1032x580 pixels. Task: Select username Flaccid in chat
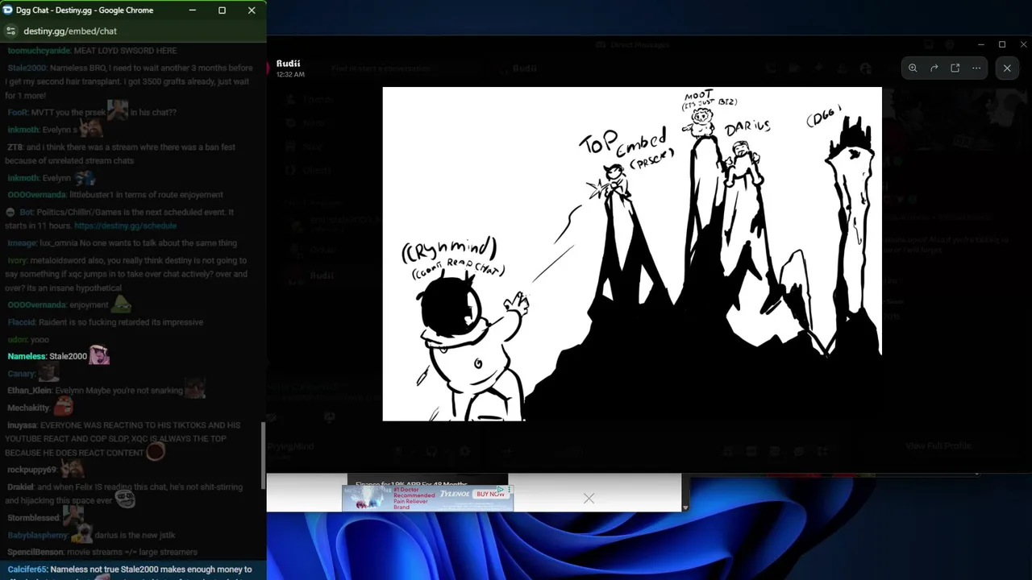tap(21, 322)
